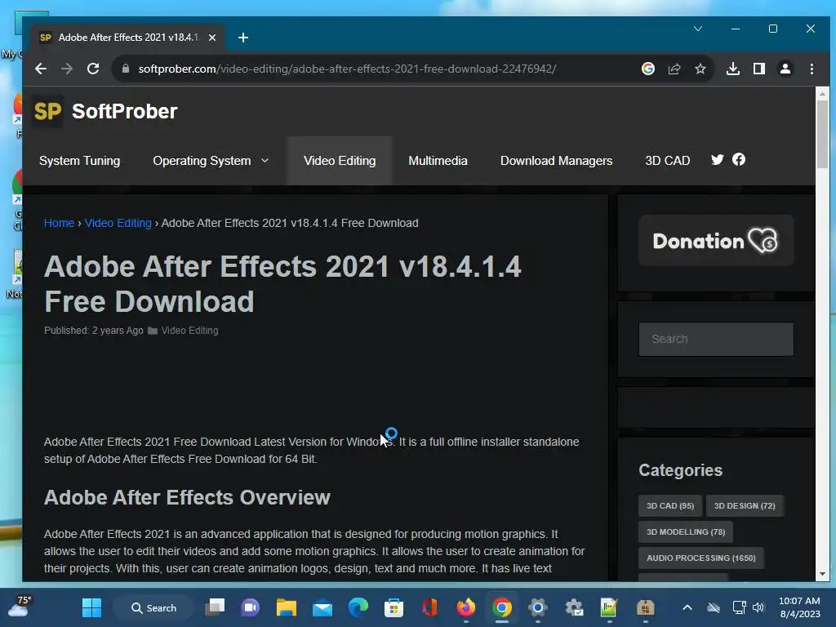Show hidden system tray icons
Viewport: 836px width, 627px height.
(x=687, y=607)
